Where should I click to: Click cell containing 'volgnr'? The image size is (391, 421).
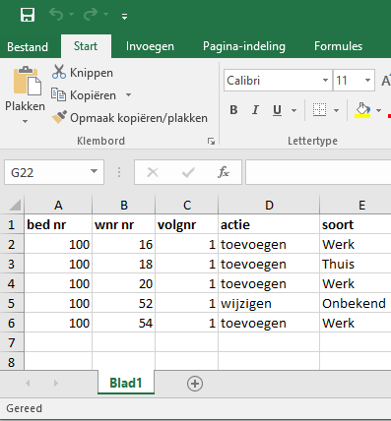187,224
